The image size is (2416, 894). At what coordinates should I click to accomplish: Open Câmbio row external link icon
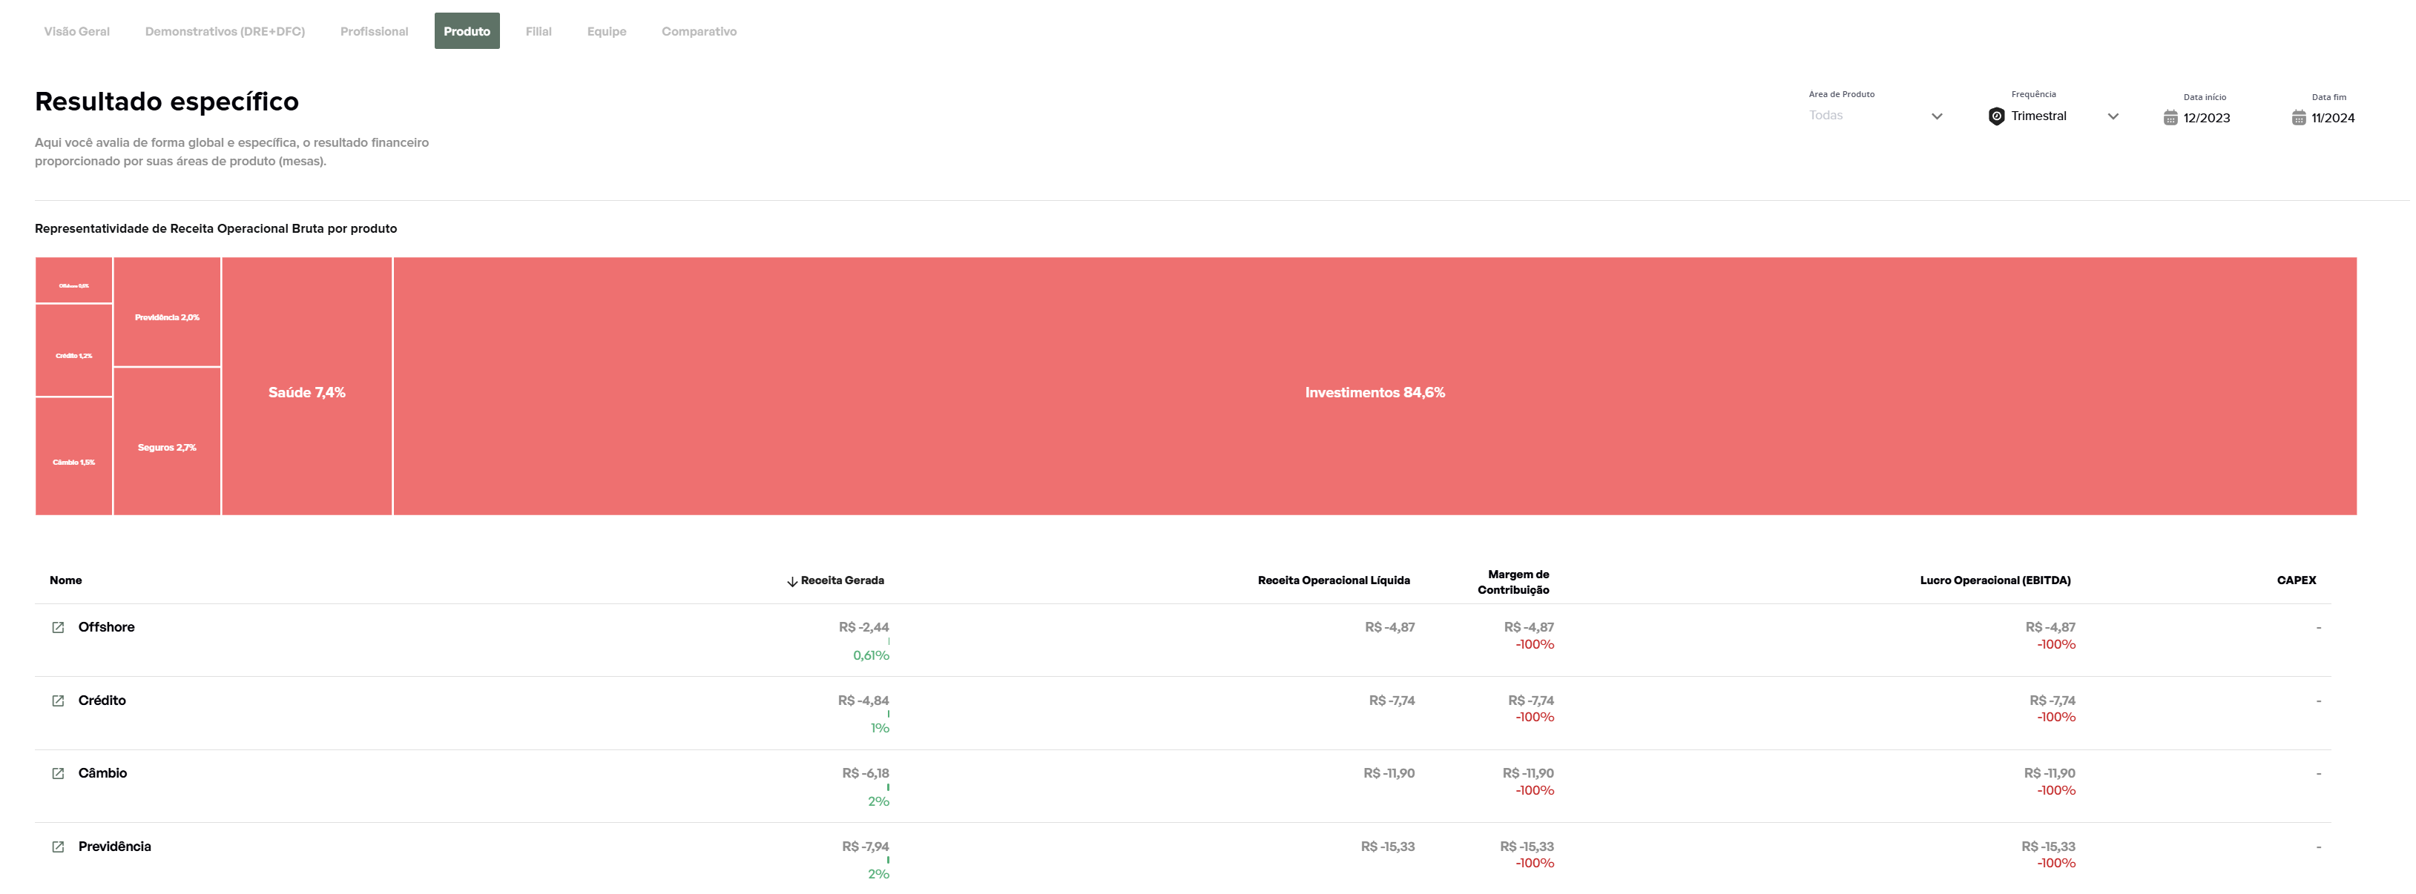pos(57,774)
